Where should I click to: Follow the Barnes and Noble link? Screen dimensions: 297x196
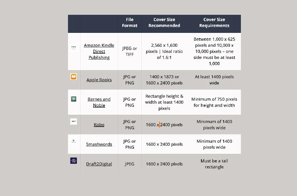[99, 102]
